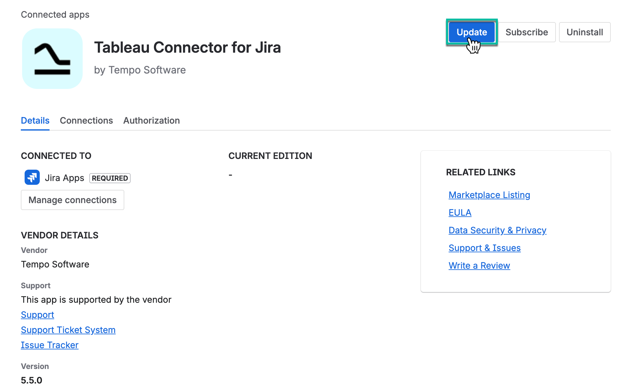
Task: Uninstall the Tableau Connector app
Action: (585, 32)
